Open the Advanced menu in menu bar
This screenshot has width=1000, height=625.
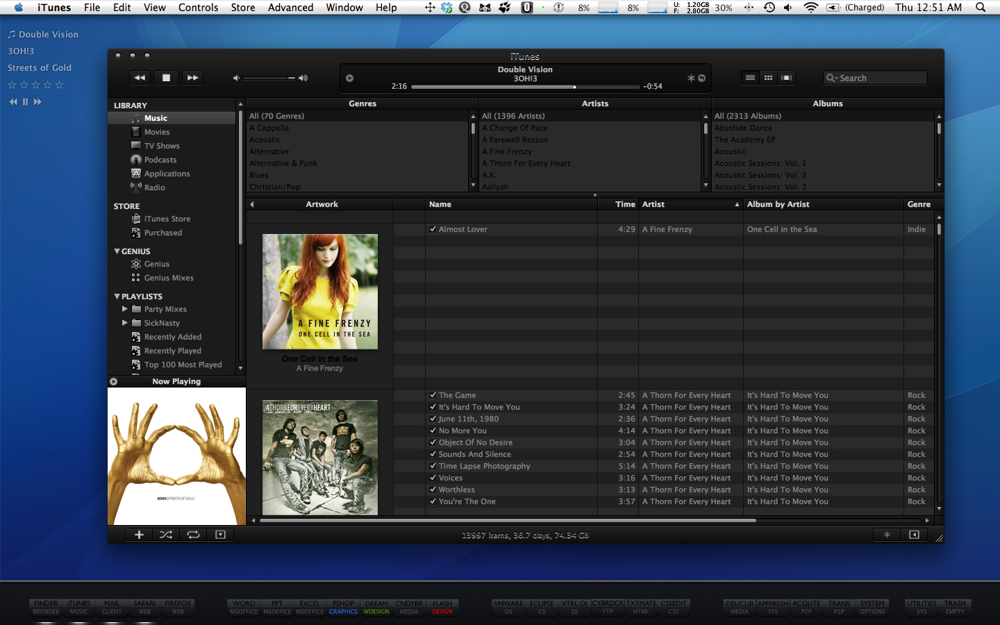[x=290, y=8]
